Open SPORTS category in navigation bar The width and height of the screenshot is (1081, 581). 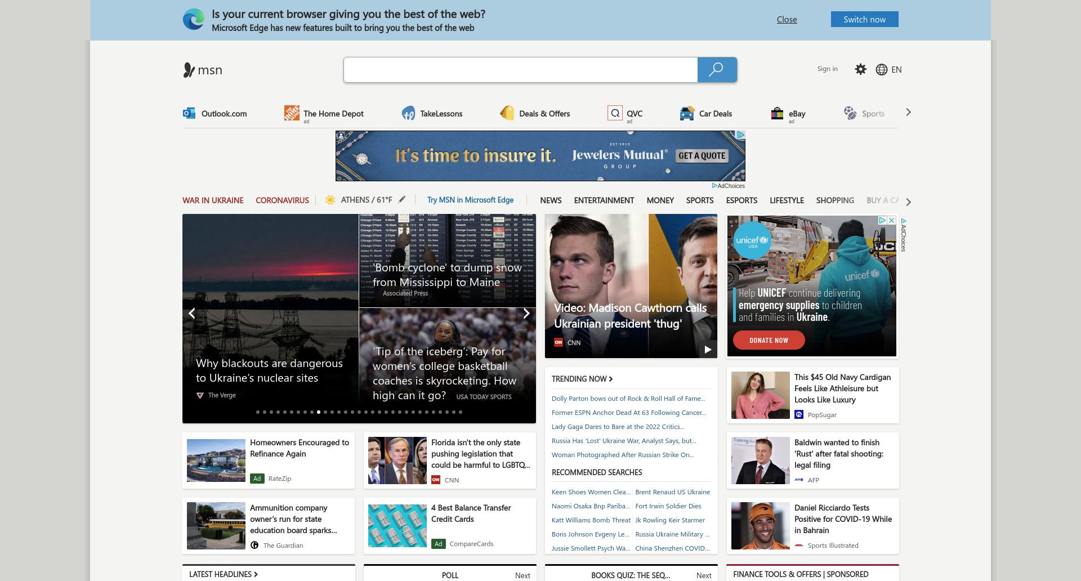tap(700, 200)
